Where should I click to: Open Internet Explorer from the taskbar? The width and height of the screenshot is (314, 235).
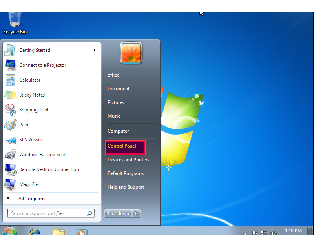(35, 231)
